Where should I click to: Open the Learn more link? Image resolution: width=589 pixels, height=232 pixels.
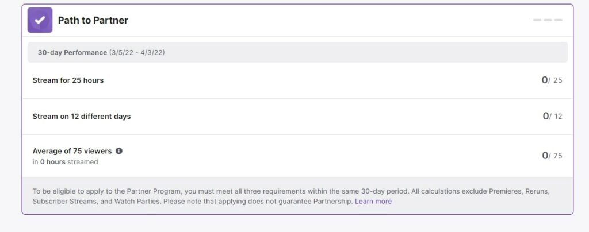tap(373, 201)
